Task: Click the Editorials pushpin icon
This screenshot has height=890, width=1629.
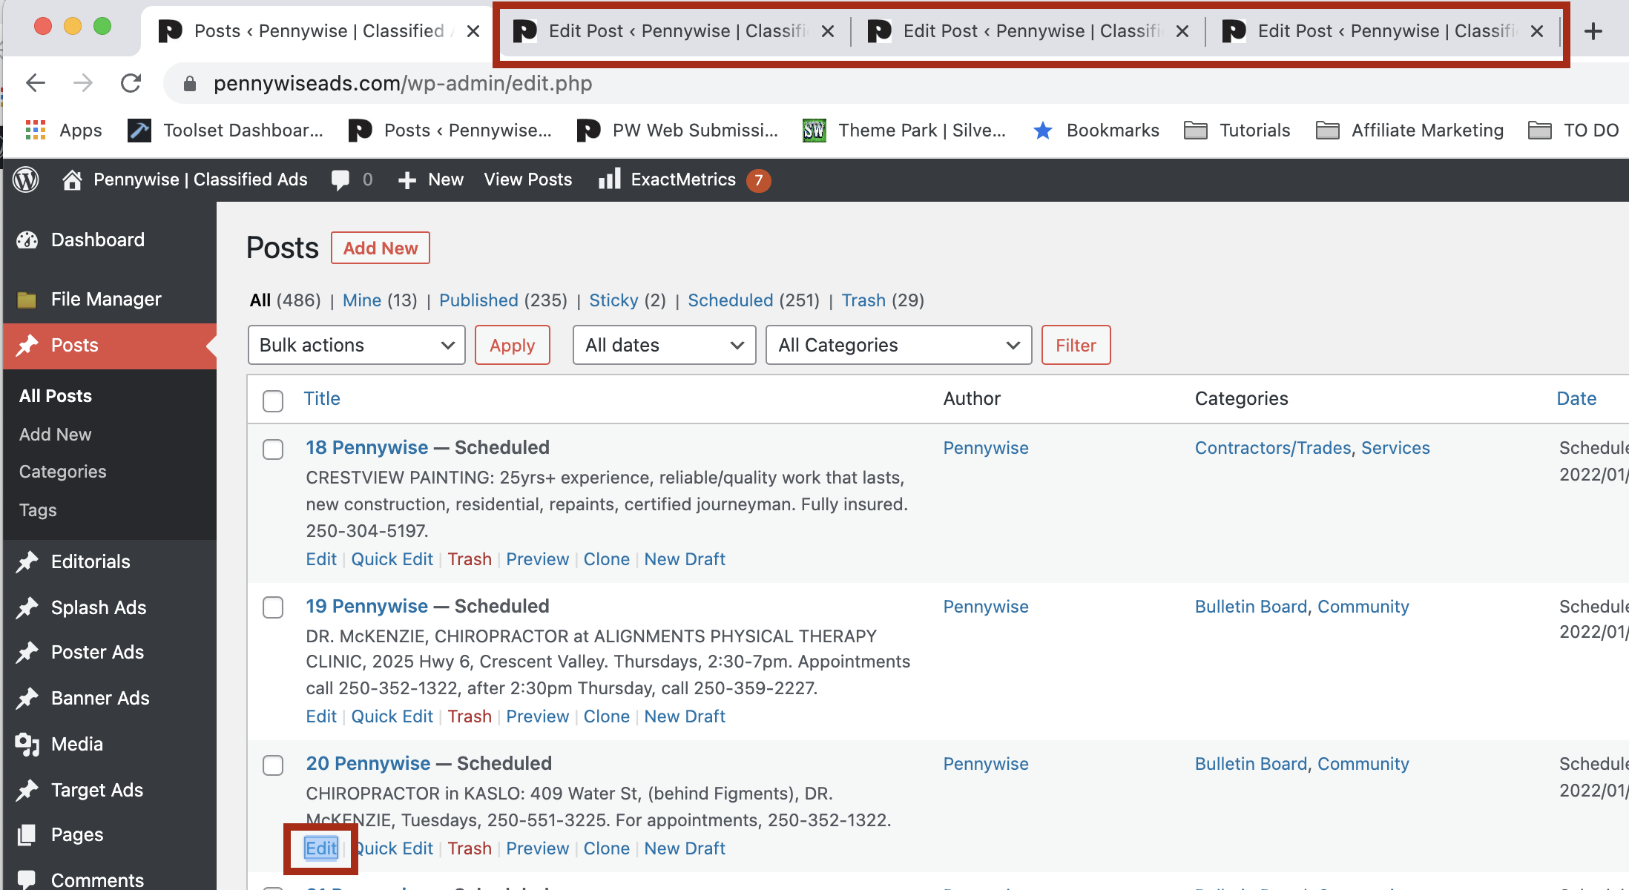Action: [27, 561]
